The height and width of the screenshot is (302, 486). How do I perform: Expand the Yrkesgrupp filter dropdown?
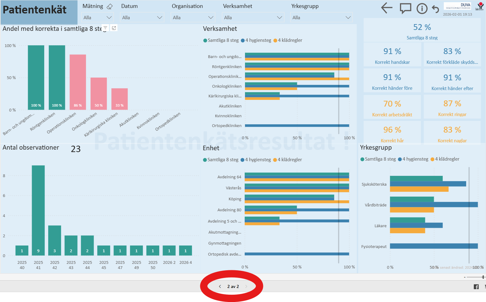point(321,18)
